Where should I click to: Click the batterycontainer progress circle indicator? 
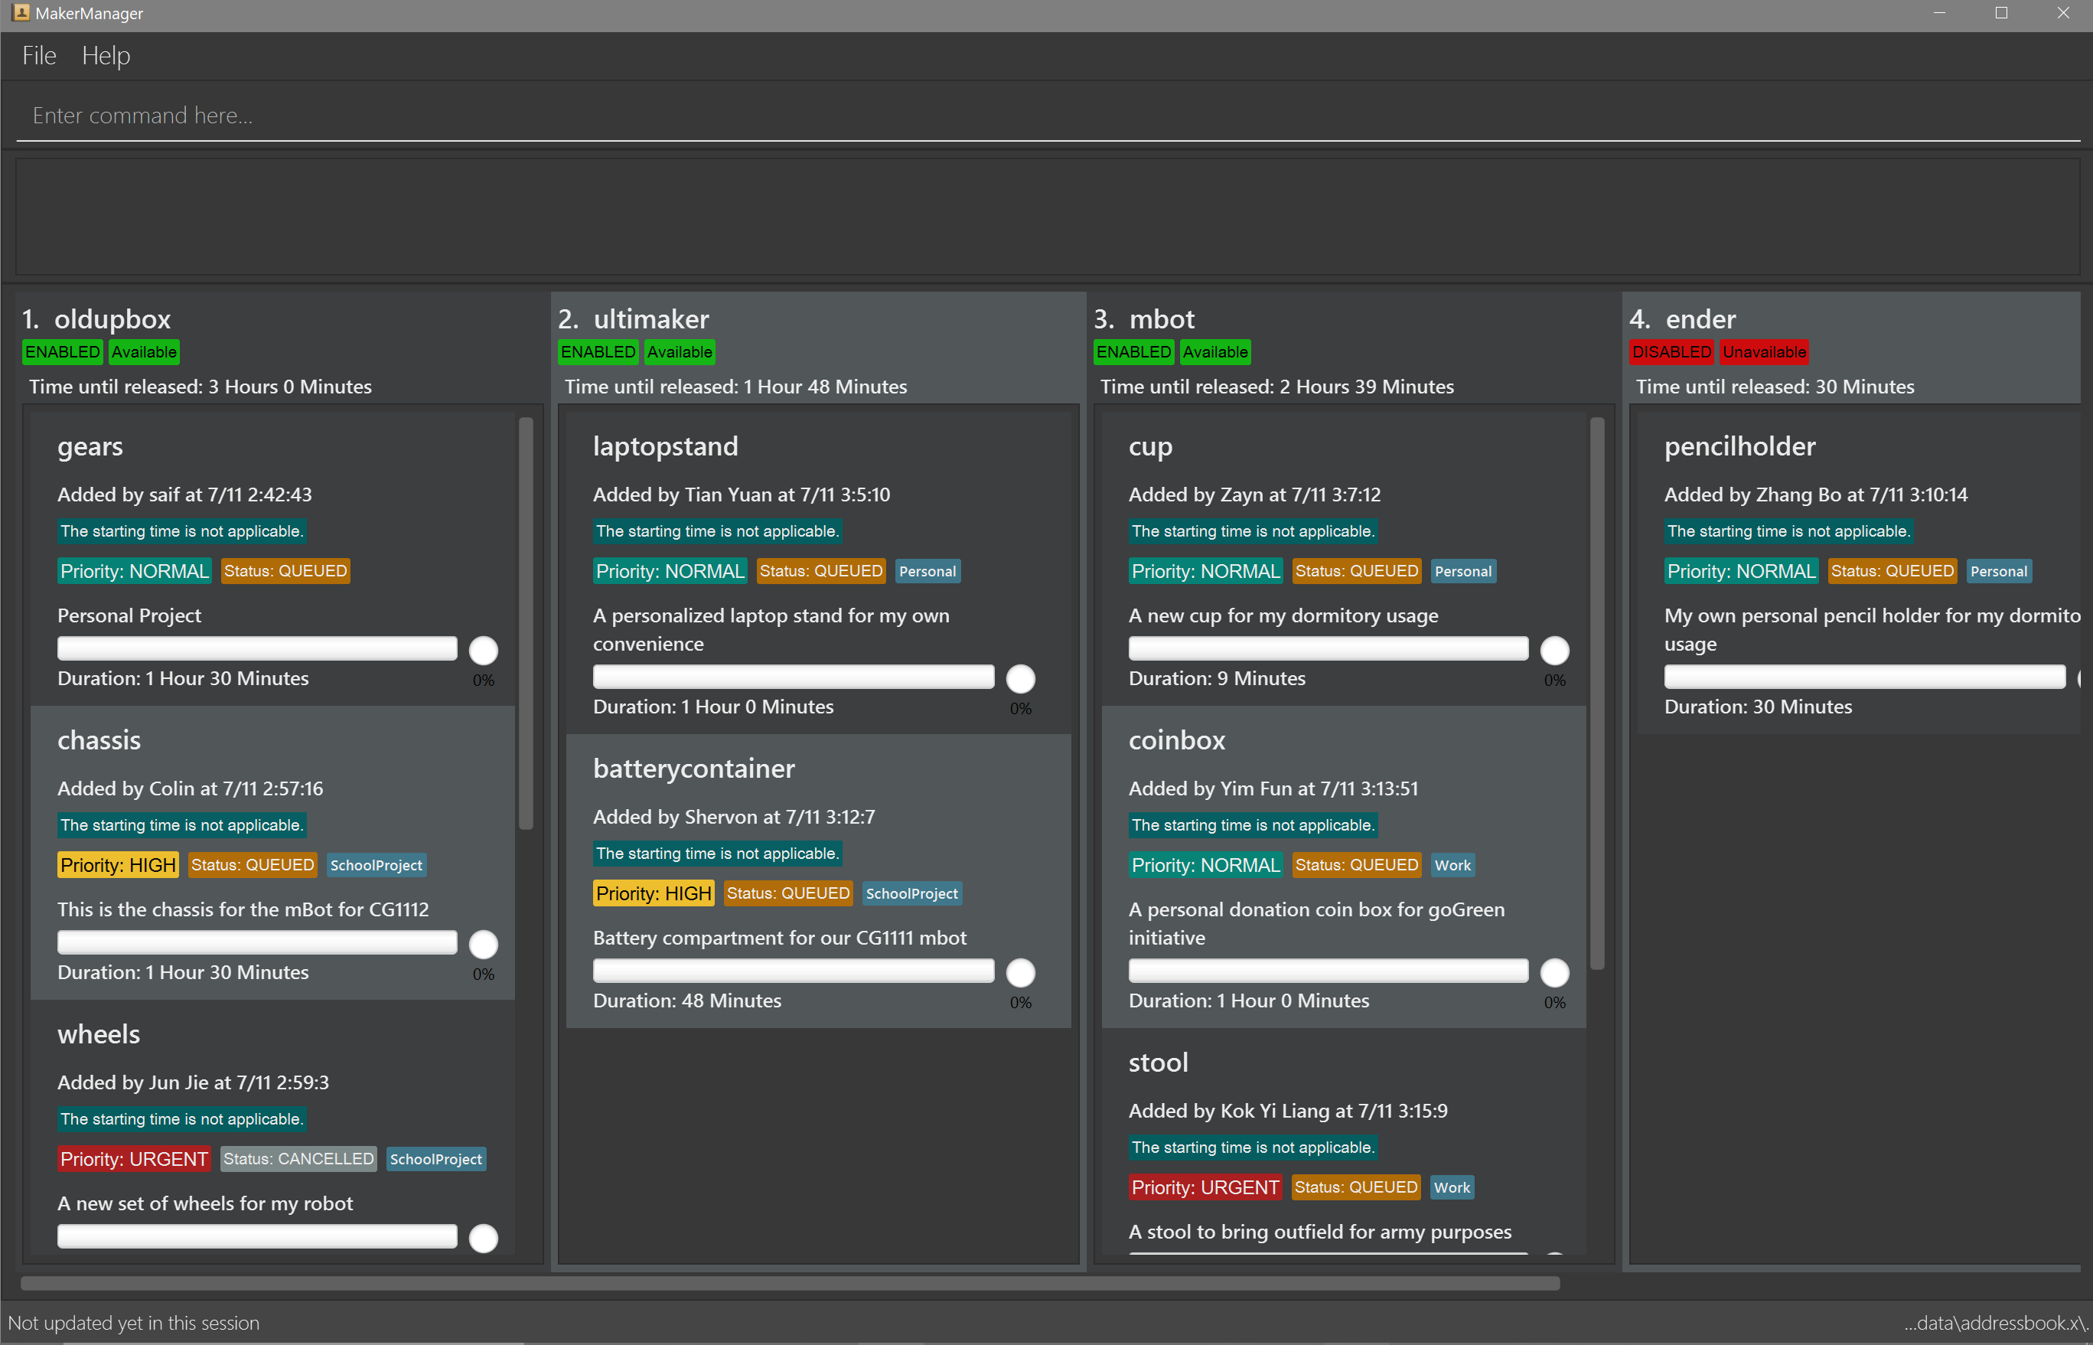pos(1020,972)
